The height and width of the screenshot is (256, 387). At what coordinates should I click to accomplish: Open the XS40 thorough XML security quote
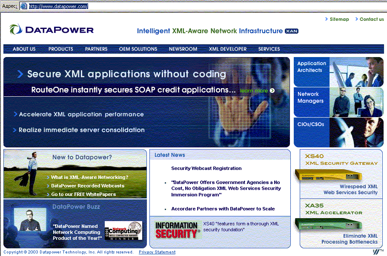point(241,227)
